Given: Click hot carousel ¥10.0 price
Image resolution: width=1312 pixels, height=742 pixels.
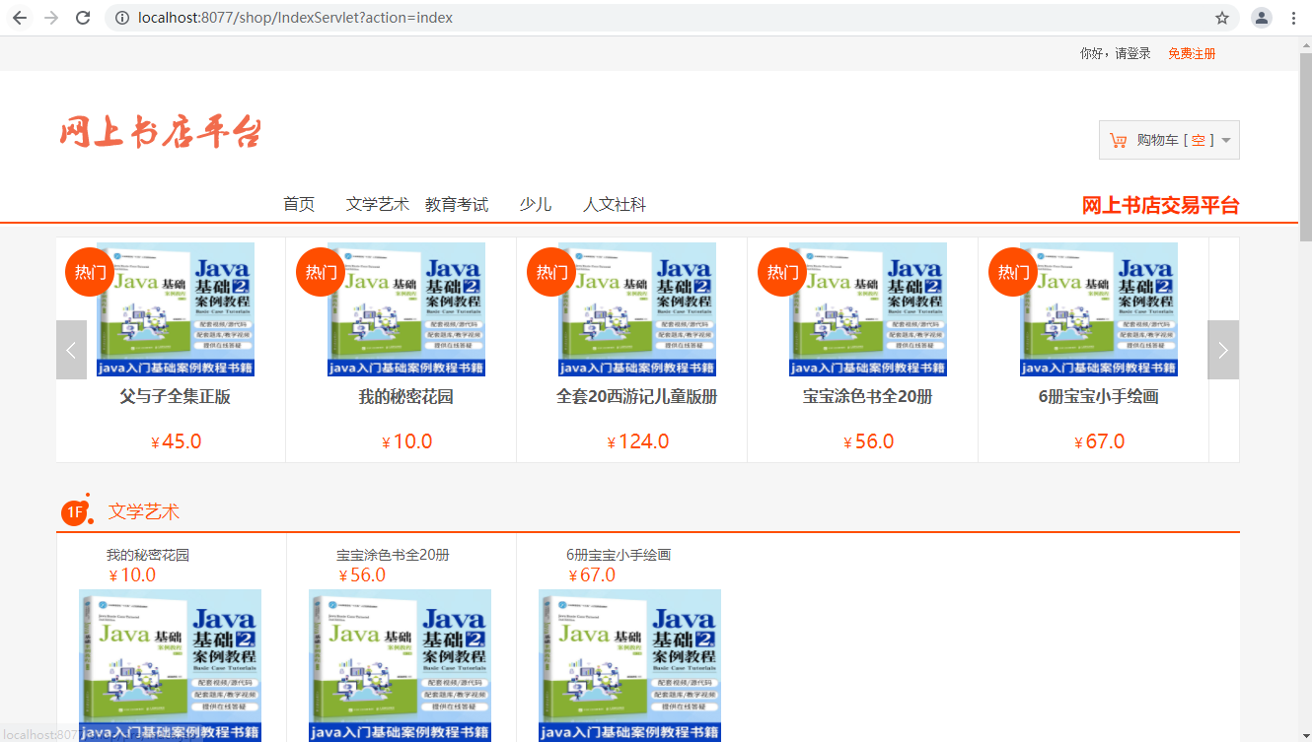Looking at the screenshot, I should tap(407, 441).
